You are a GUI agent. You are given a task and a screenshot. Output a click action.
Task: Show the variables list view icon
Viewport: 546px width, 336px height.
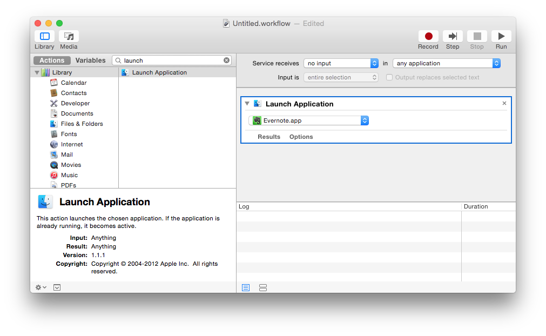coord(263,287)
